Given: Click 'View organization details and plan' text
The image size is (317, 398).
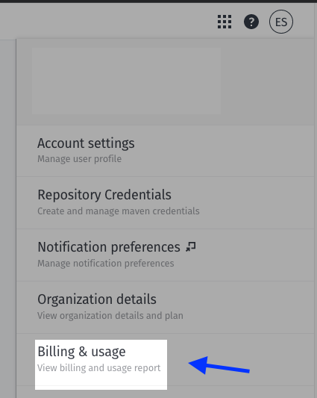Looking at the screenshot, I should click(110, 316).
